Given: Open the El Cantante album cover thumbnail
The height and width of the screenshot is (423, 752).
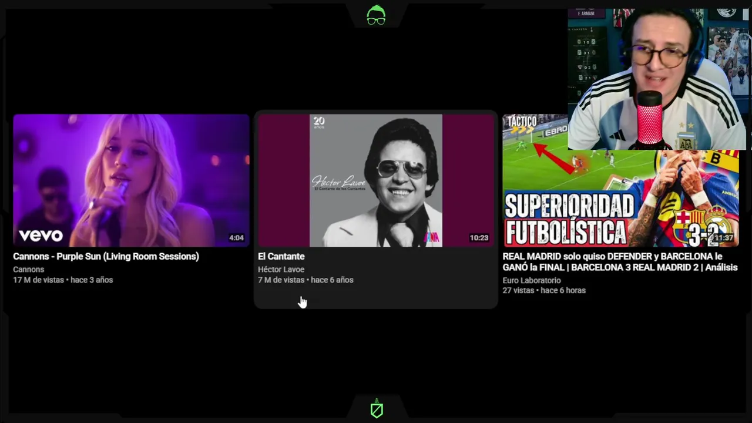Looking at the screenshot, I should [376, 180].
